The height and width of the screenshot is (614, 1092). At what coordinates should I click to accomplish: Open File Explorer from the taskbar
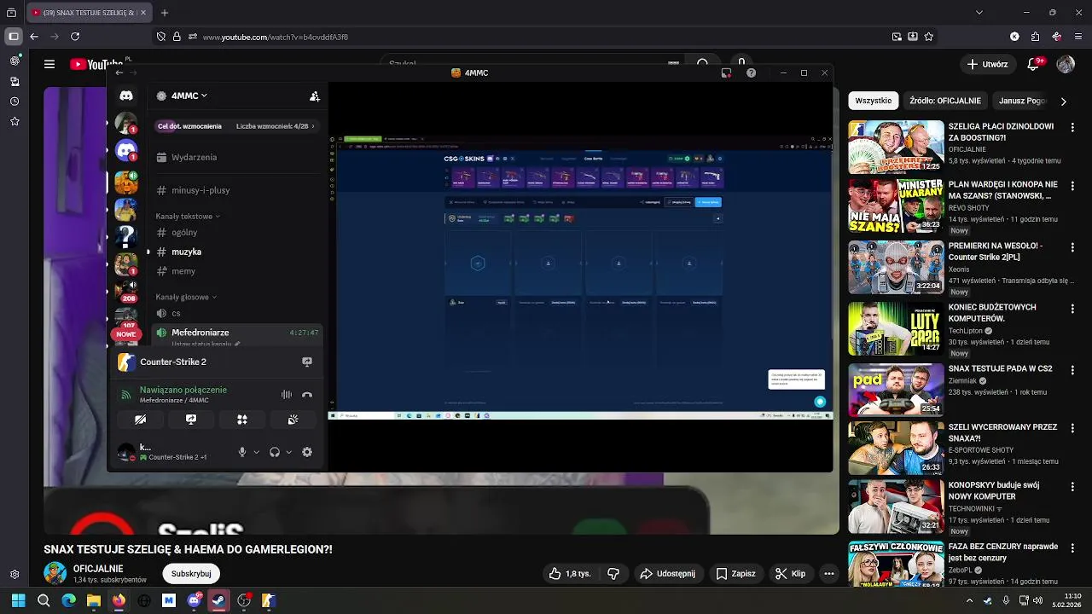(x=94, y=600)
